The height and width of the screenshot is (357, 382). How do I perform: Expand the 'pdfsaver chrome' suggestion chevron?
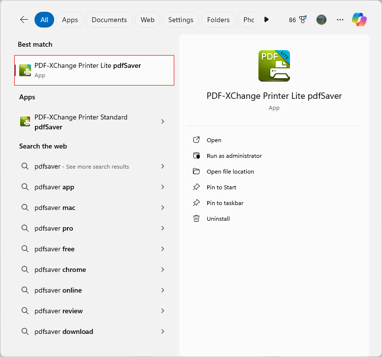(x=163, y=269)
